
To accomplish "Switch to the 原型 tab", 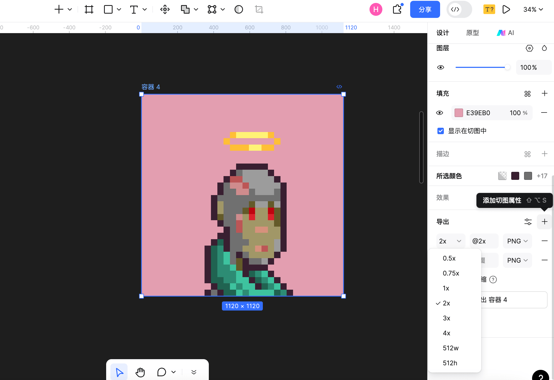I will [472, 33].
